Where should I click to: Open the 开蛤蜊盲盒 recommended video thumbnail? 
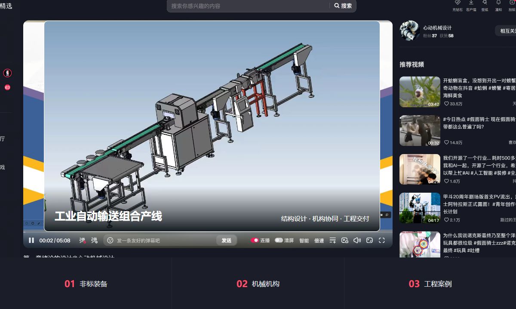(420, 92)
